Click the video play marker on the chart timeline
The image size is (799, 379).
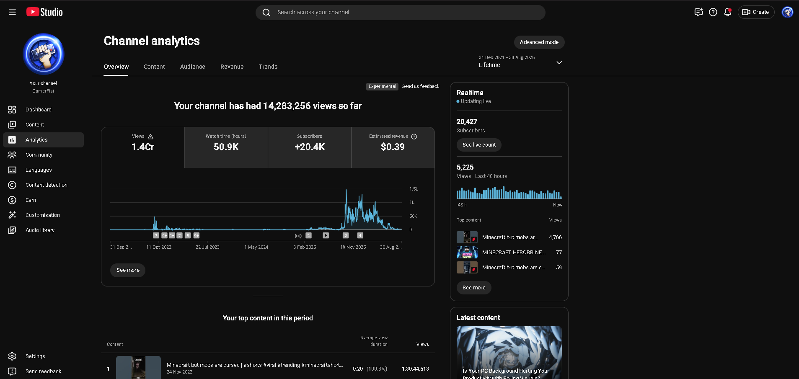point(326,236)
